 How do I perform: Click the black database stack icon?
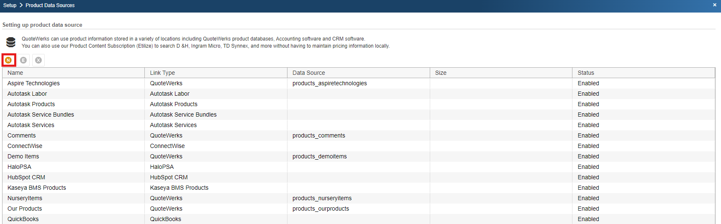click(11, 42)
